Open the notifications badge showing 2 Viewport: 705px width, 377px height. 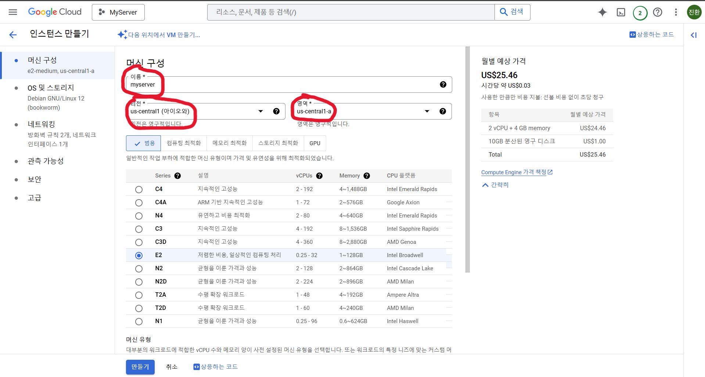tap(640, 13)
